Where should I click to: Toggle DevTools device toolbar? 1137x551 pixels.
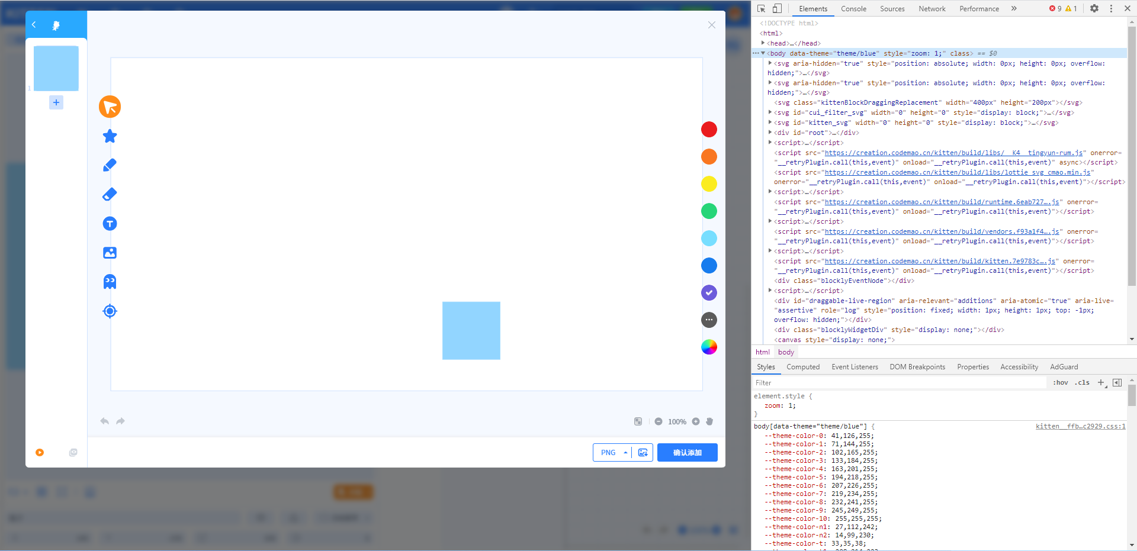pyautogui.click(x=777, y=8)
